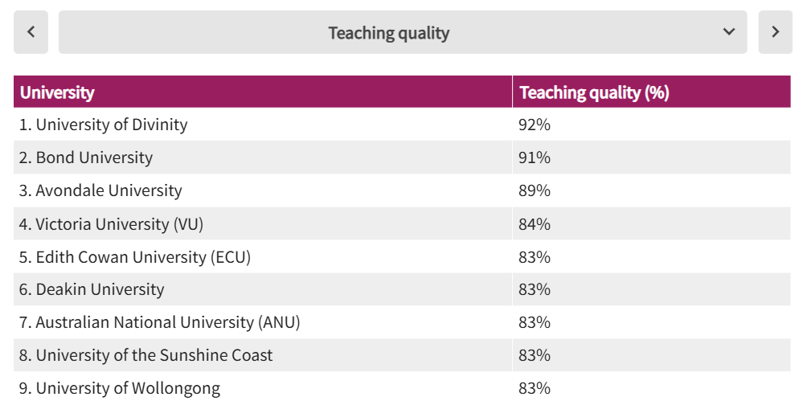Click the previous category left arrow
The height and width of the screenshot is (405, 803).
point(31,32)
